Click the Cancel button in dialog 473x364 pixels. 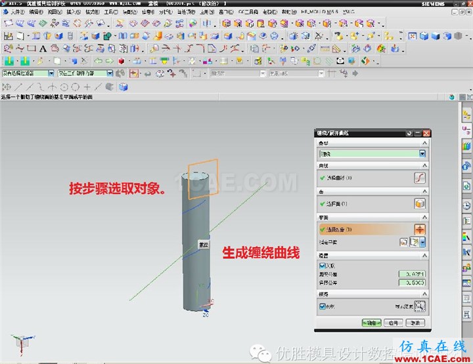coord(415,323)
